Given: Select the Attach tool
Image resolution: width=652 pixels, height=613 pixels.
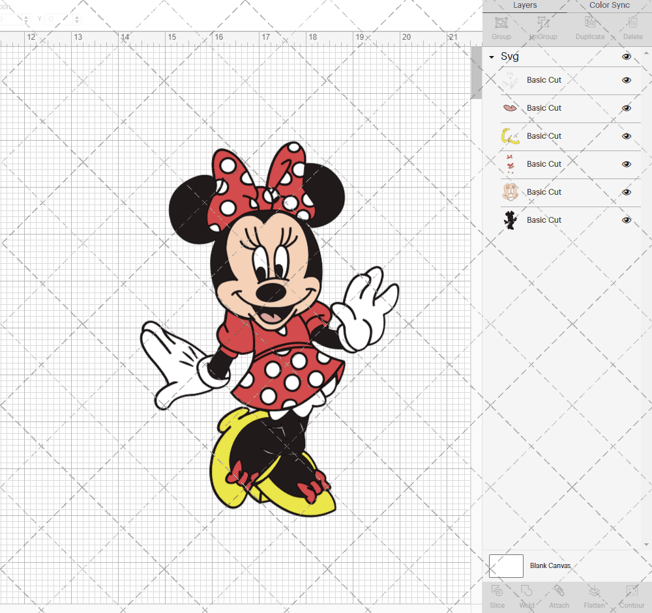Looking at the screenshot, I should (559, 591).
